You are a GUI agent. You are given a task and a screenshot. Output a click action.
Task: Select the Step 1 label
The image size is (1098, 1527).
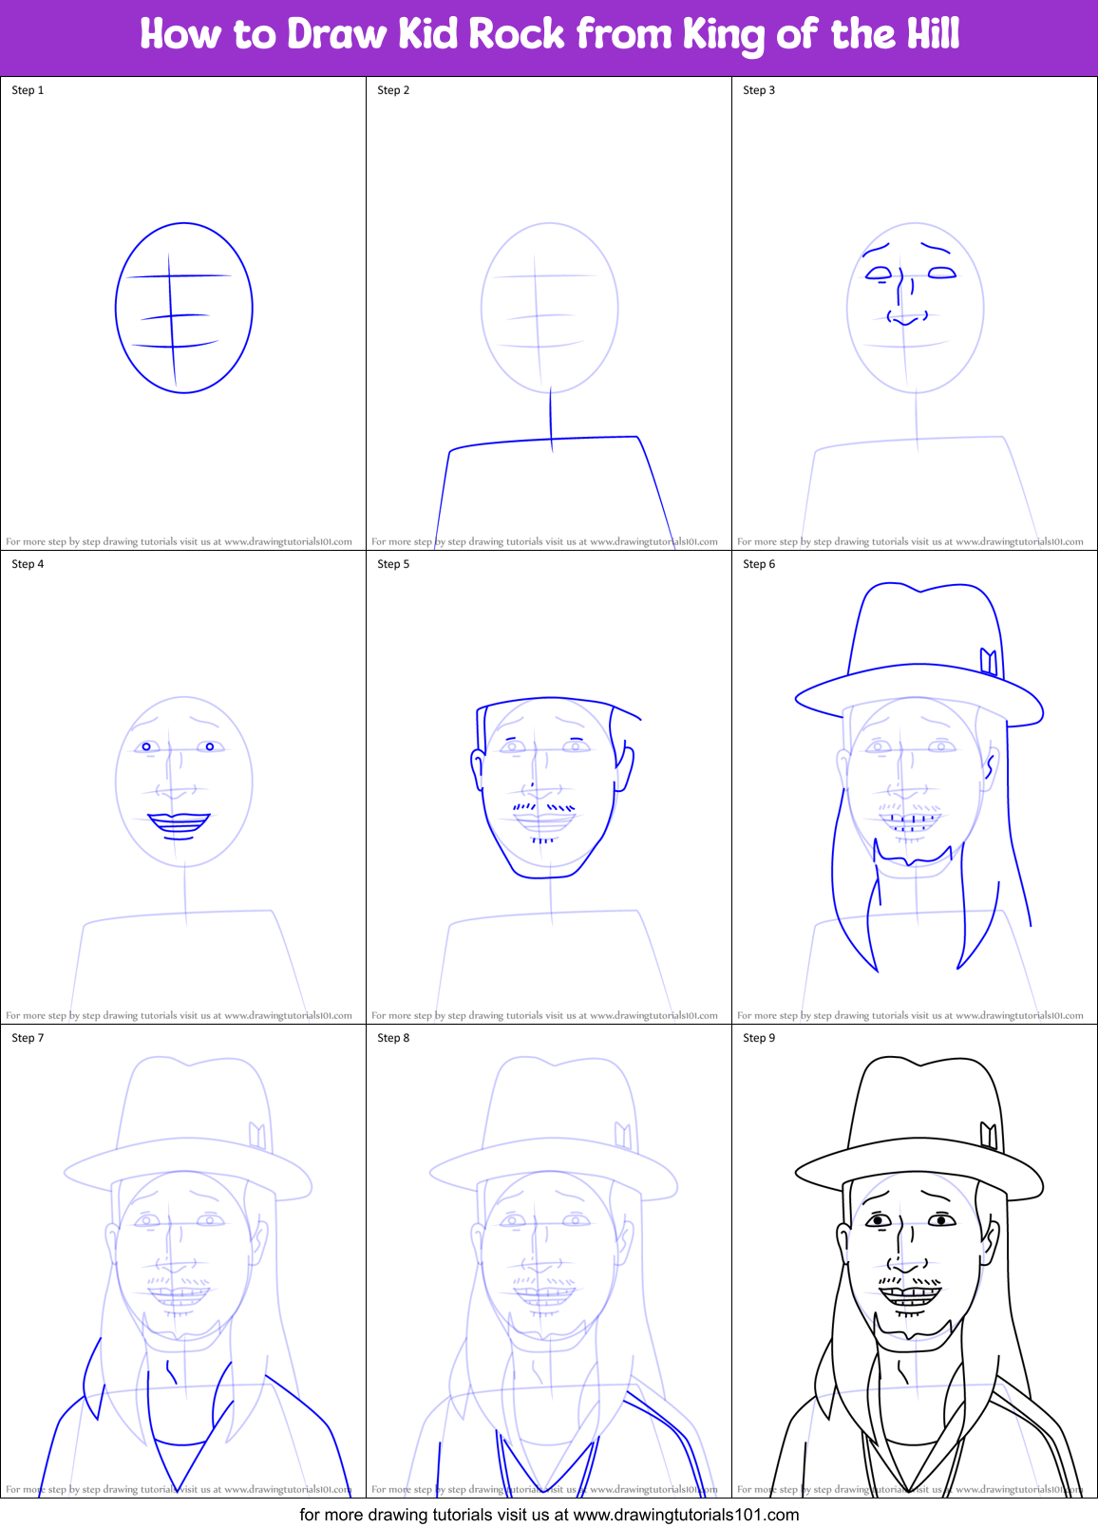[x=28, y=90]
